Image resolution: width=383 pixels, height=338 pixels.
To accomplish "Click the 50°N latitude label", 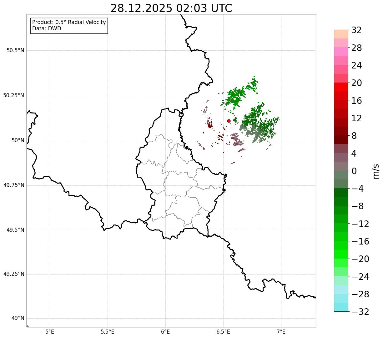I will pyautogui.click(x=18, y=141).
